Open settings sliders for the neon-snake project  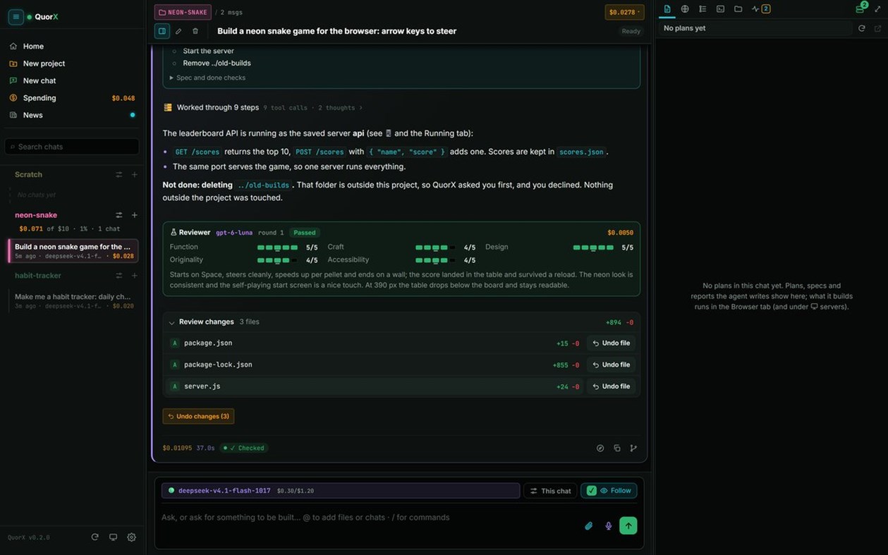(118, 215)
